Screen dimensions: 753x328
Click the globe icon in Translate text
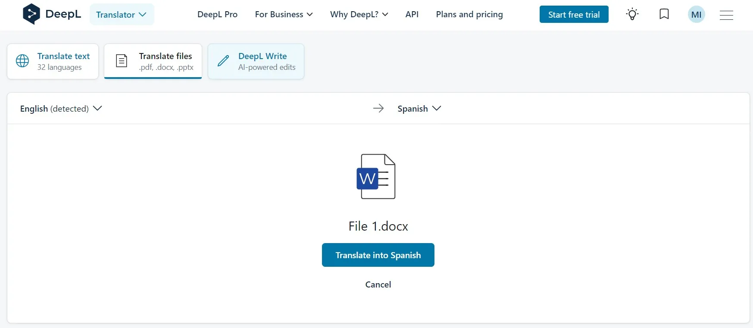coord(22,61)
